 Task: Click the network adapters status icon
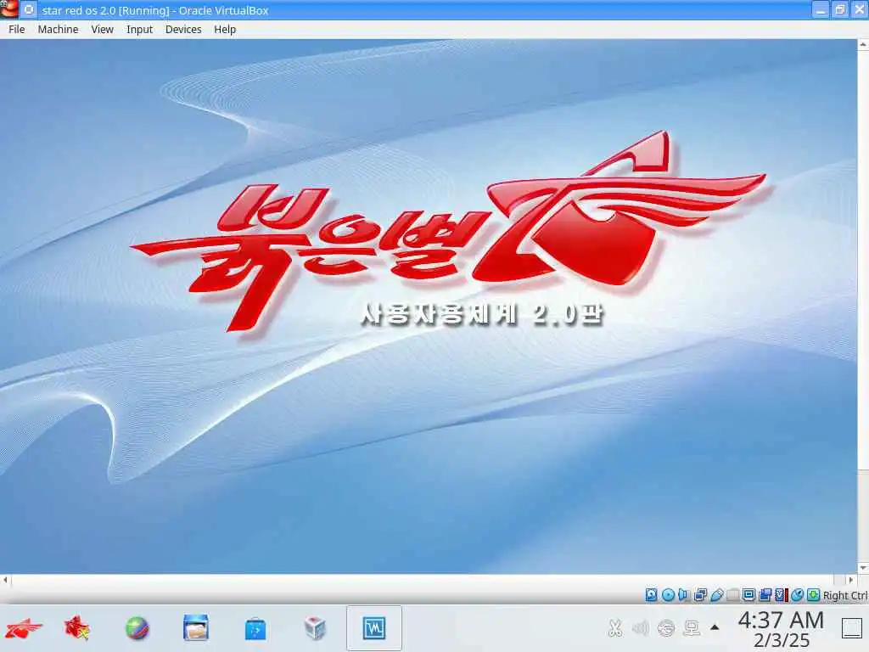pos(700,595)
